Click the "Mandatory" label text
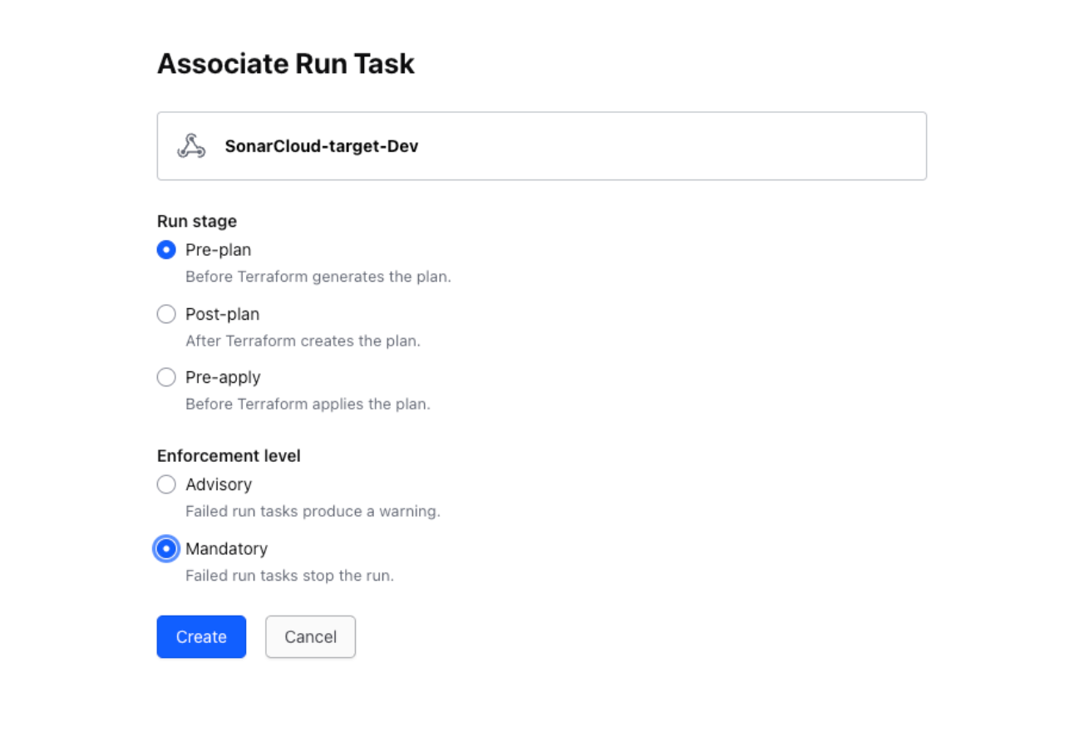The width and height of the screenshot is (1079, 756). point(226,548)
